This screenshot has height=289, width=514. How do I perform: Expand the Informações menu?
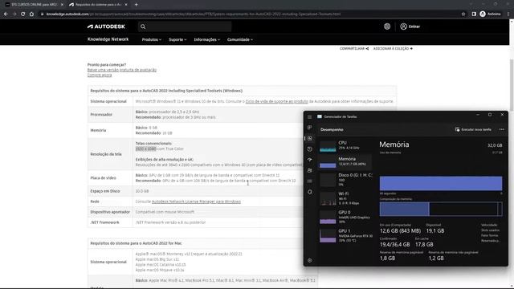[207, 39]
